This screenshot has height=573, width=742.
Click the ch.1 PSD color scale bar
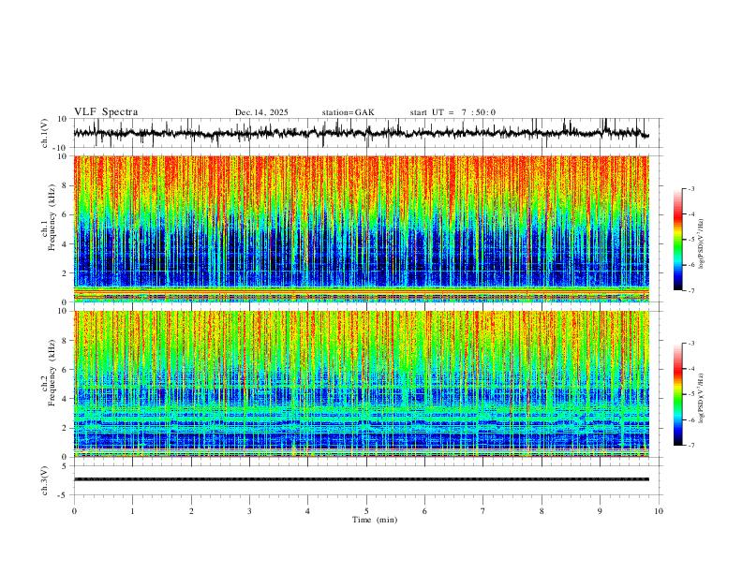tap(678, 240)
